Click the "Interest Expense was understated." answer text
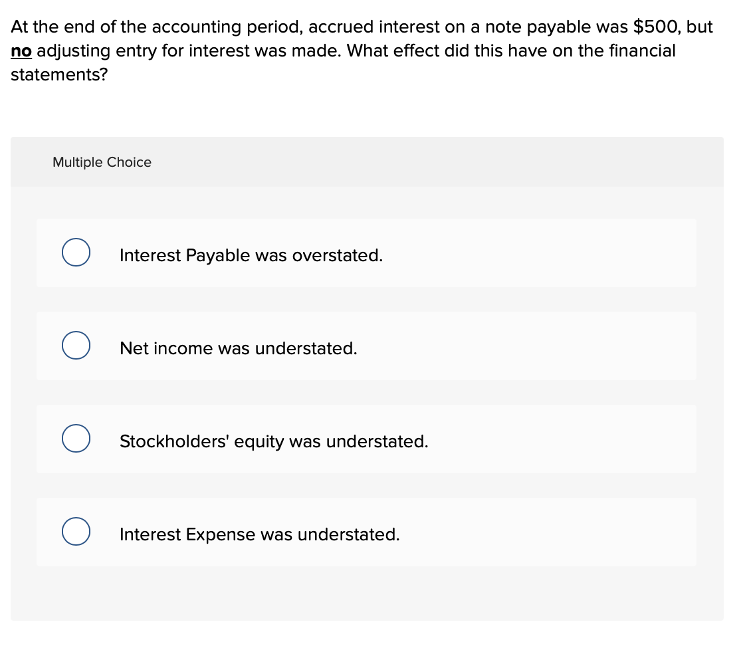747x654 pixels. tap(259, 534)
